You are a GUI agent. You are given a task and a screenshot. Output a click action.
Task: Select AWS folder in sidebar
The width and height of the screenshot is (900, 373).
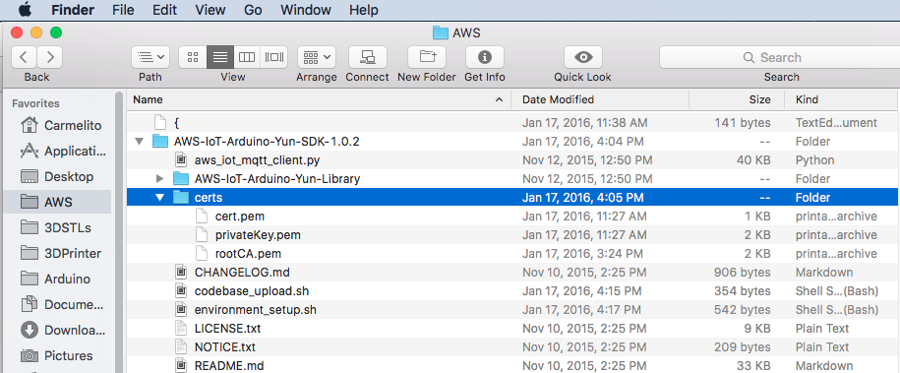57,202
